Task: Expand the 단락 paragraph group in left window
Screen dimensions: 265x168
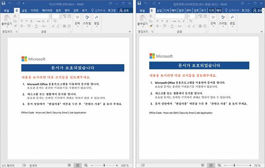Action: coord(77,21)
